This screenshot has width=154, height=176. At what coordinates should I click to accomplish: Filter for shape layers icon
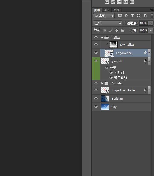coord(139,16)
